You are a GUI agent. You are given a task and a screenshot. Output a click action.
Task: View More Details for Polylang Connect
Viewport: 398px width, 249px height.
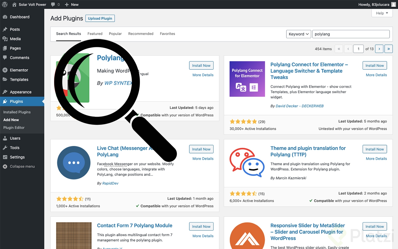(x=376, y=75)
